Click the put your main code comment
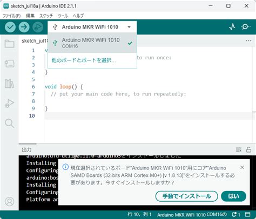 (x=118, y=94)
